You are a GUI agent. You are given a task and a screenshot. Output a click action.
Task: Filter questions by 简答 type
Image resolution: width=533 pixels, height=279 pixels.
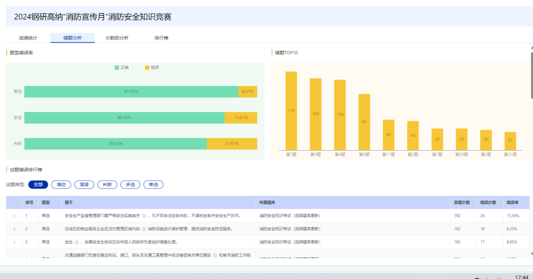(x=84, y=185)
